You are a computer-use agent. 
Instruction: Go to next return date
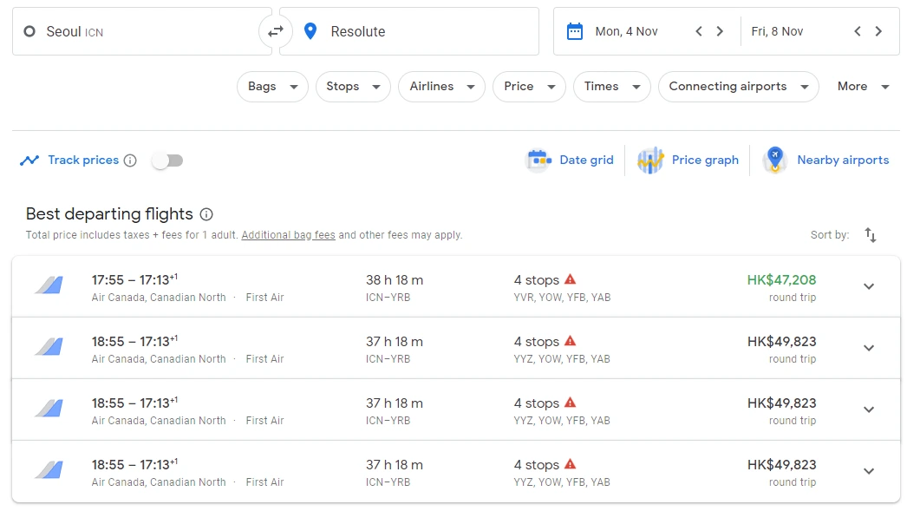tap(878, 31)
